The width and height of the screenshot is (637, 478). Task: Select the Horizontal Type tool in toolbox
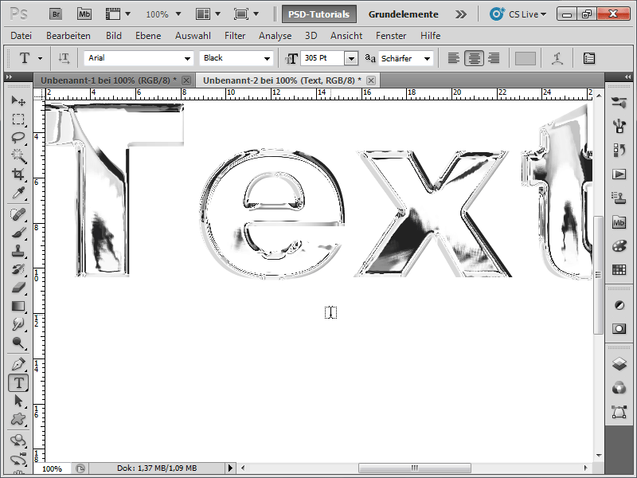tap(18, 382)
